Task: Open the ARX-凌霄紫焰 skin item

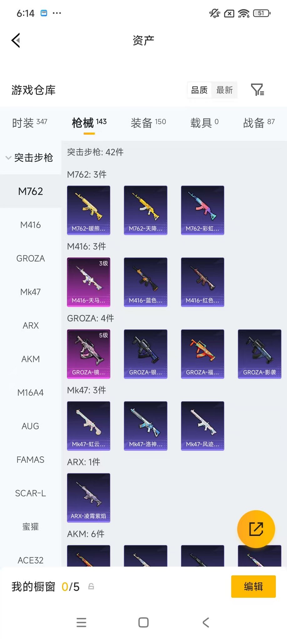Action: pyautogui.click(x=89, y=498)
